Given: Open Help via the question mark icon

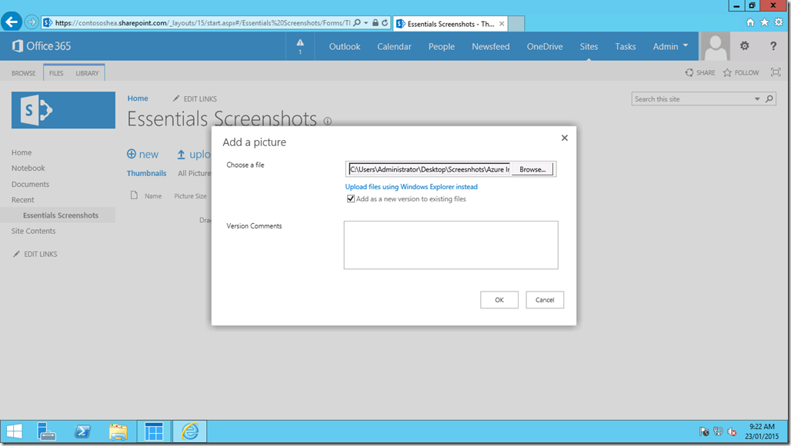Looking at the screenshot, I should [x=772, y=46].
